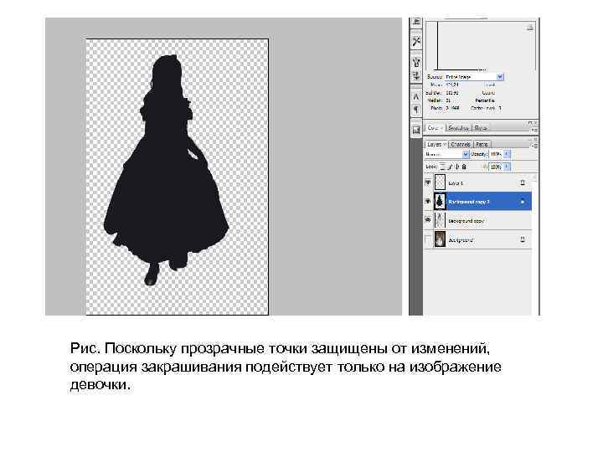Enable lock transparent pixels icon
This screenshot has height=452, width=603.
click(443, 167)
